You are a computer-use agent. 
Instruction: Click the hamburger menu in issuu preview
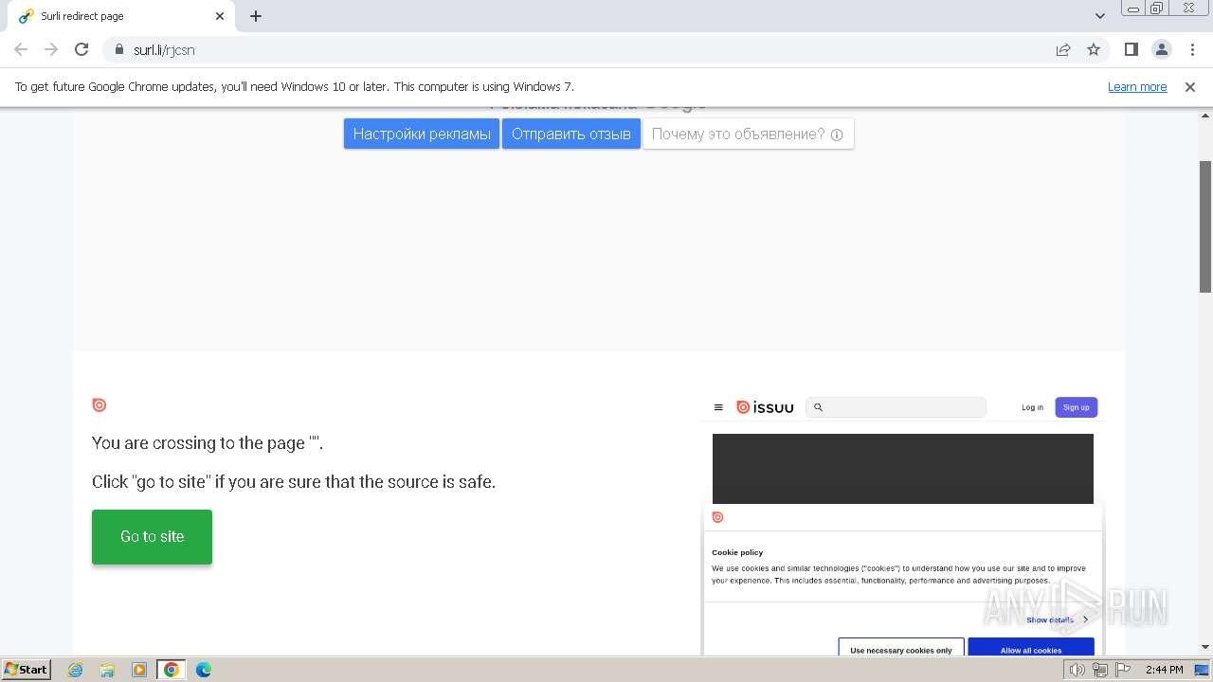click(718, 407)
